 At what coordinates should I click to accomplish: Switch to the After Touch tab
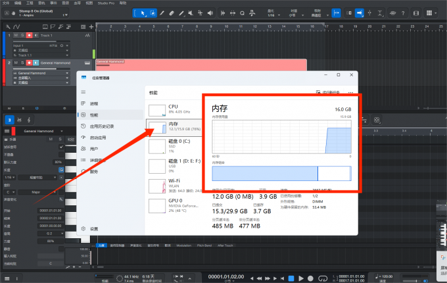tap(225, 245)
